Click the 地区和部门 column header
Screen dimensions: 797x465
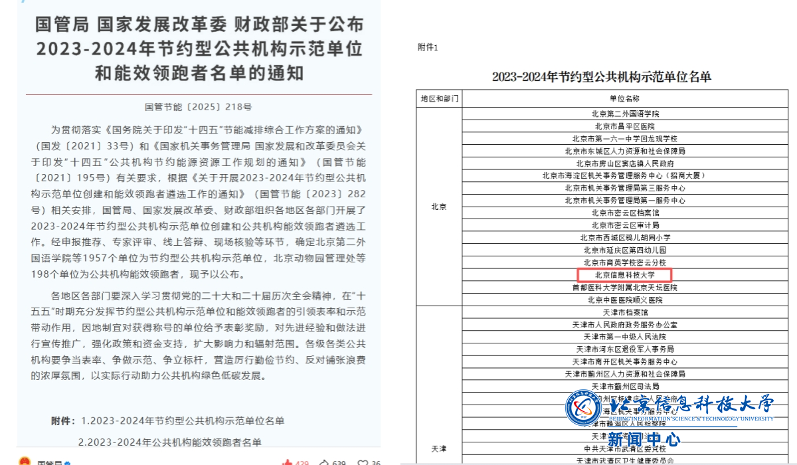pyautogui.click(x=439, y=98)
